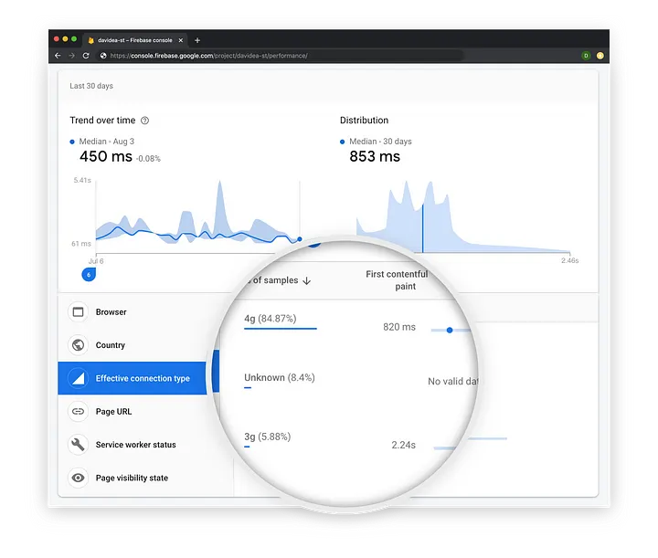Click the Page URL link icon
Screen dimensions: 658x558
click(78, 411)
